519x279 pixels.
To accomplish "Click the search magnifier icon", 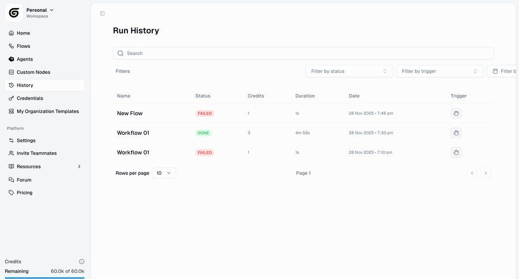I will (x=121, y=54).
